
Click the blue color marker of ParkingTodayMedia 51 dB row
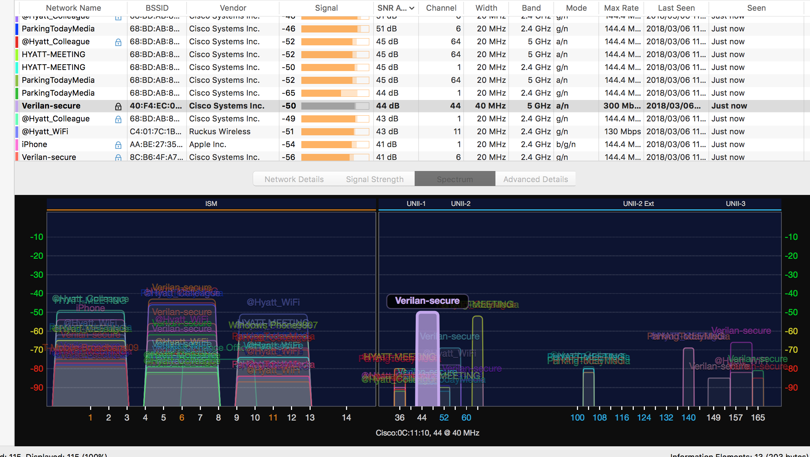tap(17, 29)
